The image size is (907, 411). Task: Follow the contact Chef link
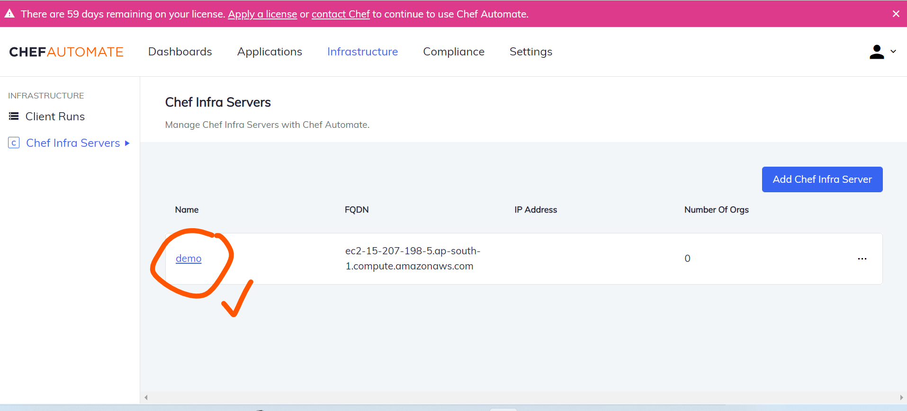(x=341, y=14)
